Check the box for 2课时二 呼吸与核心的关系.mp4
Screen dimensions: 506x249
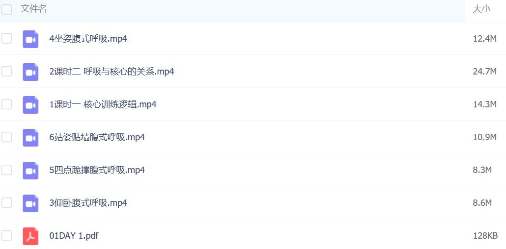6,71
